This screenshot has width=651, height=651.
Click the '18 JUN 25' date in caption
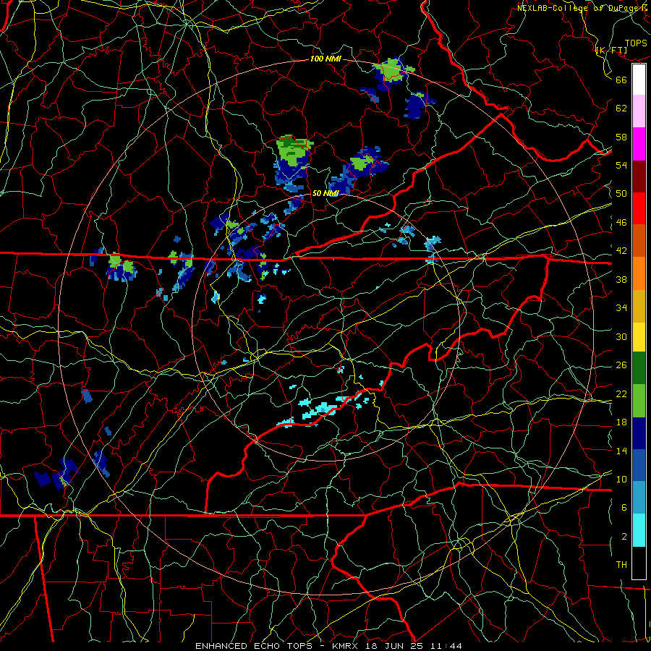coord(394,646)
